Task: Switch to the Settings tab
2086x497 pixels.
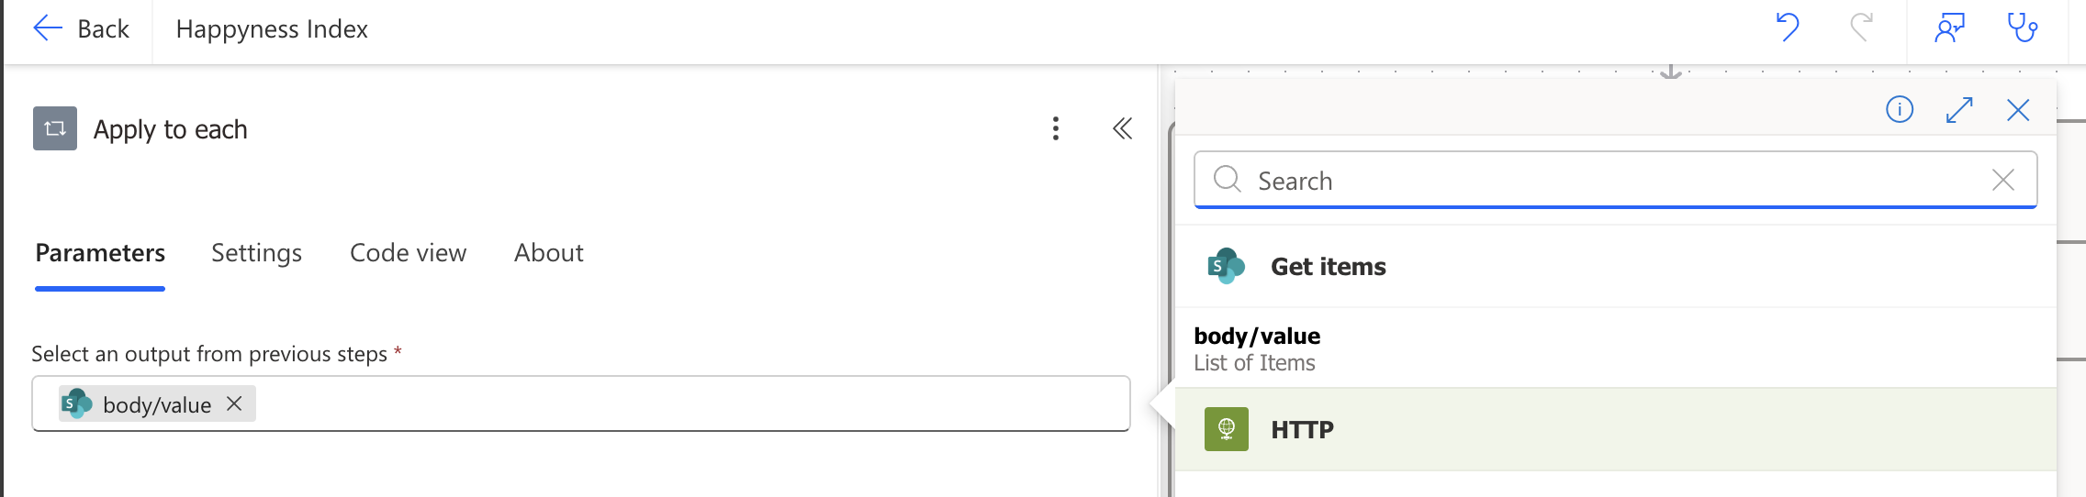Action: click(x=256, y=253)
